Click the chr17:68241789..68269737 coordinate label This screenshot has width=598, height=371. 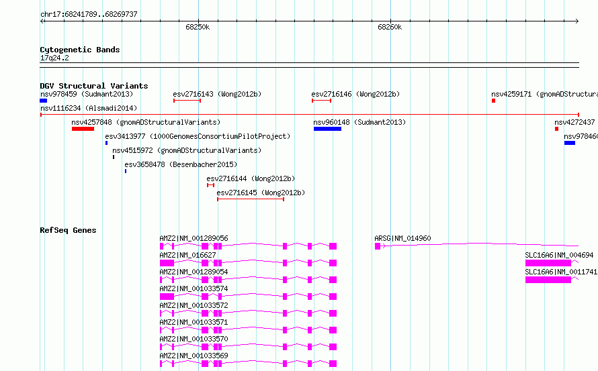[x=89, y=14]
